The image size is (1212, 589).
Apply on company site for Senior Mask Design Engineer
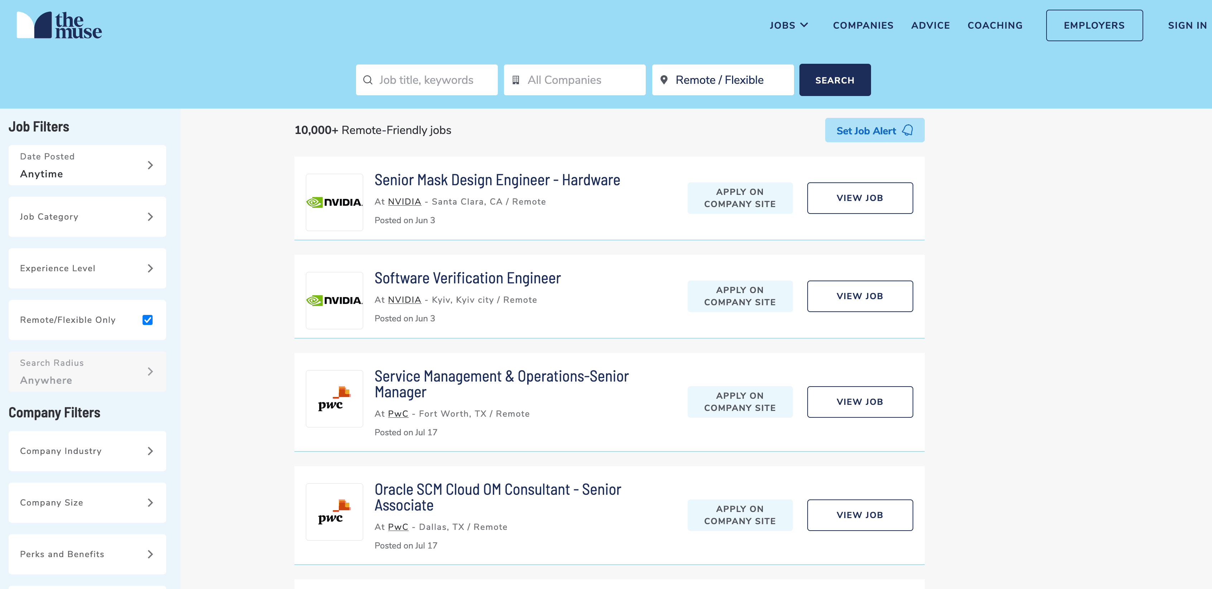pos(740,198)
